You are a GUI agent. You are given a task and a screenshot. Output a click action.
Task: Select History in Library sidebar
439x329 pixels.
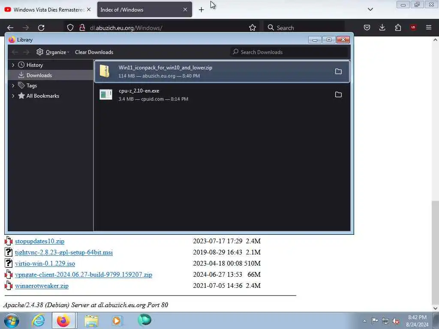(34, 65)
